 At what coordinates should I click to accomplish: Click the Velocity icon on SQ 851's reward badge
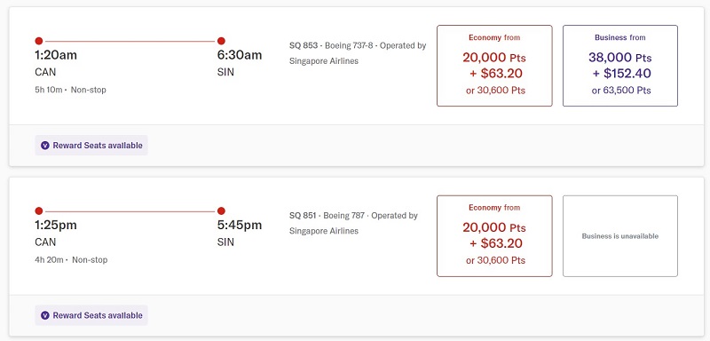coord(45,315)
